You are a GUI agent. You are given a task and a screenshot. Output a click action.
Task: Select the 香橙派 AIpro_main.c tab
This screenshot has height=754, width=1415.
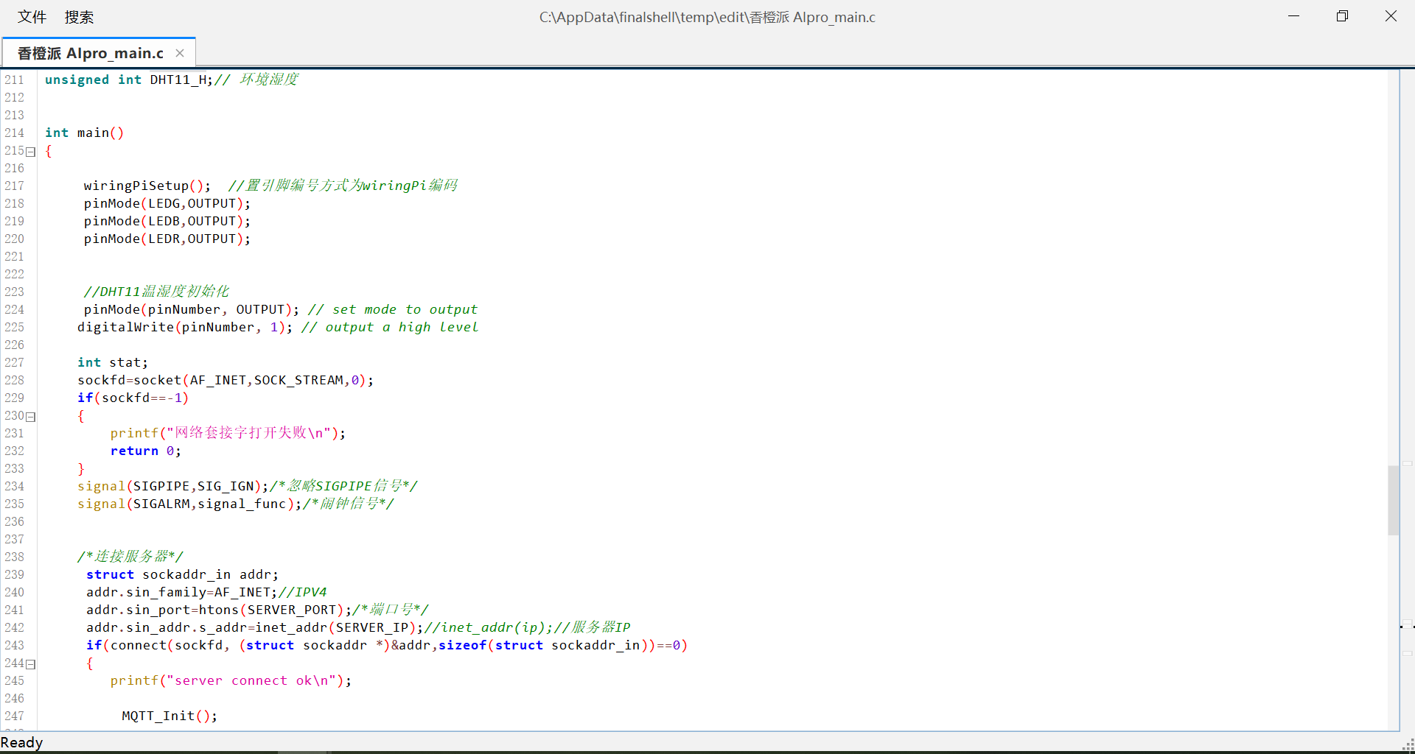91,53
